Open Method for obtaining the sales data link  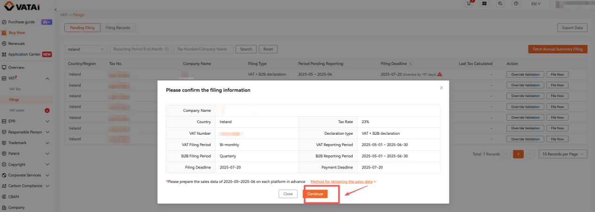coord(343,181)
